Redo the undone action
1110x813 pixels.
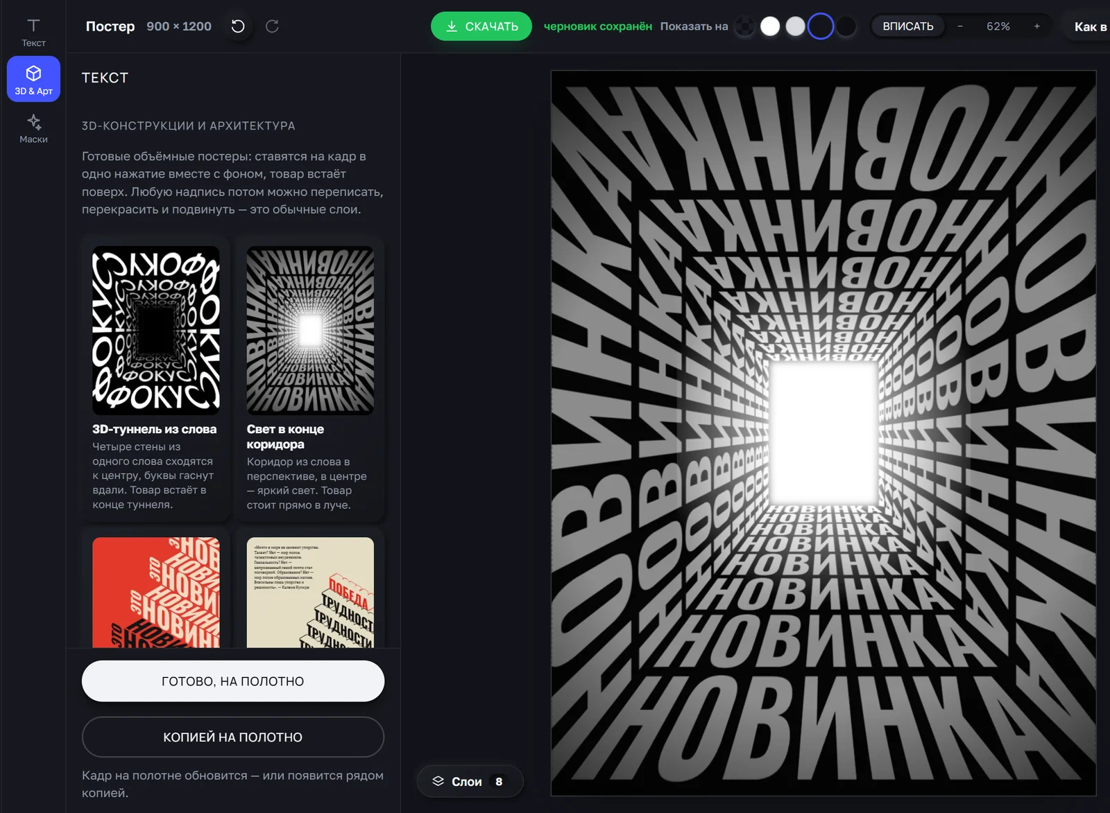pyautogui.click(x=272, y=26)
